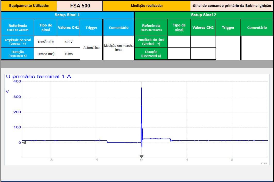Click the trigger position triangle at 0 ms

click(x=141, y=156)
